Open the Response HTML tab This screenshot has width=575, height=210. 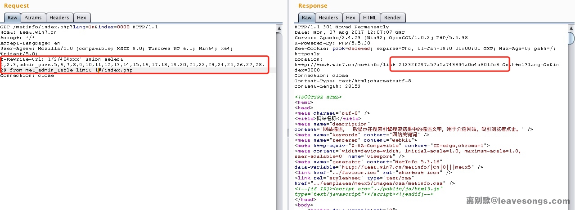[x=370, y=18]
